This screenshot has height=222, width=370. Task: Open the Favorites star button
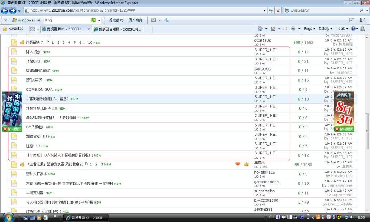pyautogui.click(x=13, y=29)
